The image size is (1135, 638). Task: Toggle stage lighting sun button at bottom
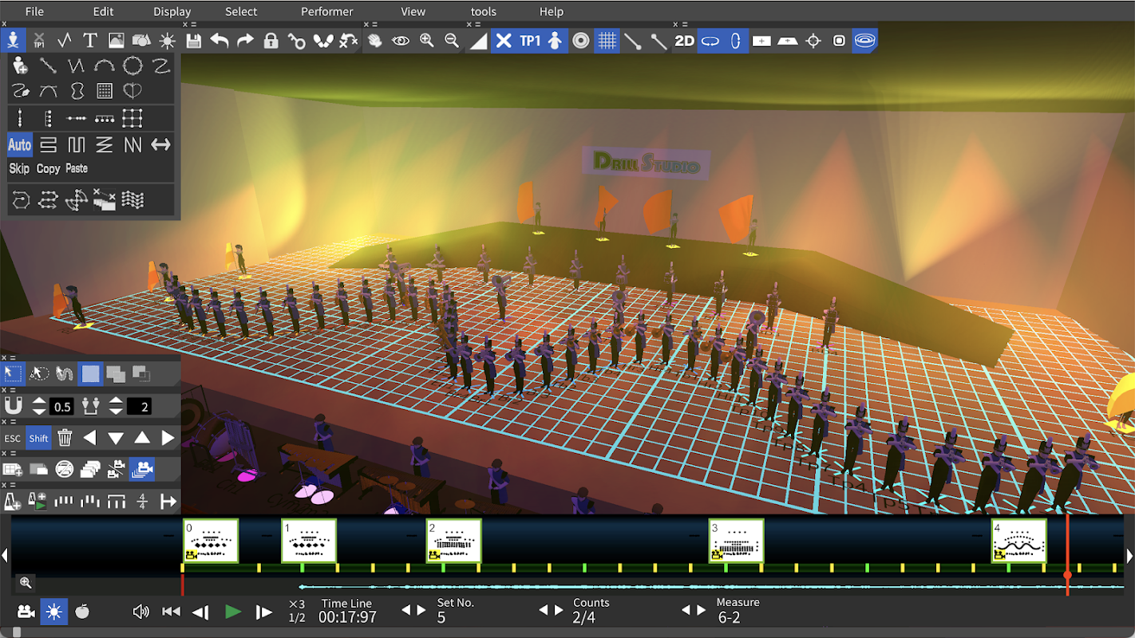[x=54, y=612]
